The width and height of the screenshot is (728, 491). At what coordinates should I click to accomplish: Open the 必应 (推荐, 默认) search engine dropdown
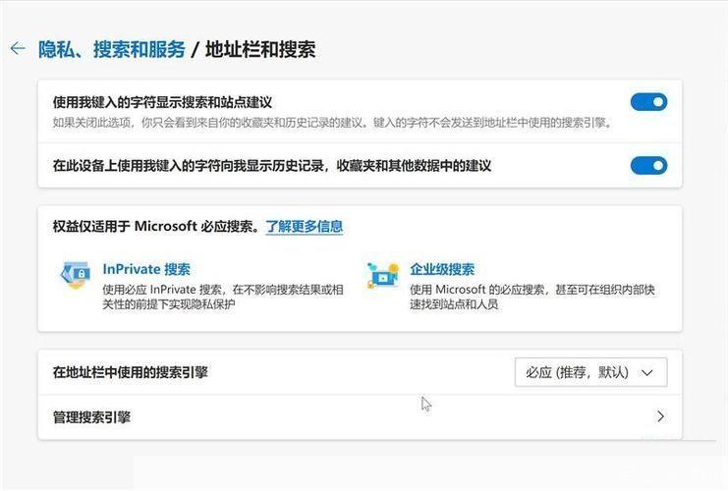(x=590, y=372)
